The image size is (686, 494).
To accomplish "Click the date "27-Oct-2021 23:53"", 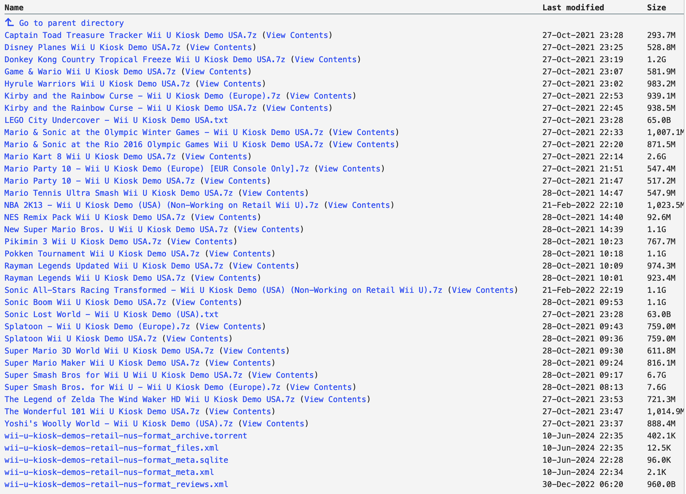I will [583, 399].
